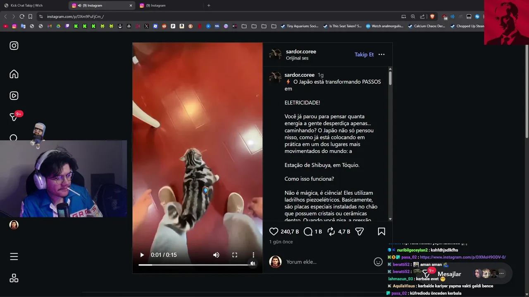Switch to the 'Kick Chat Takip' tab
The width and height of the screenshot is (529, 297).
pos(34,5)
